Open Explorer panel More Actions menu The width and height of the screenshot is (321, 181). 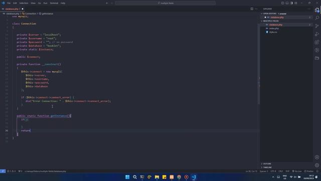point(309,9)
